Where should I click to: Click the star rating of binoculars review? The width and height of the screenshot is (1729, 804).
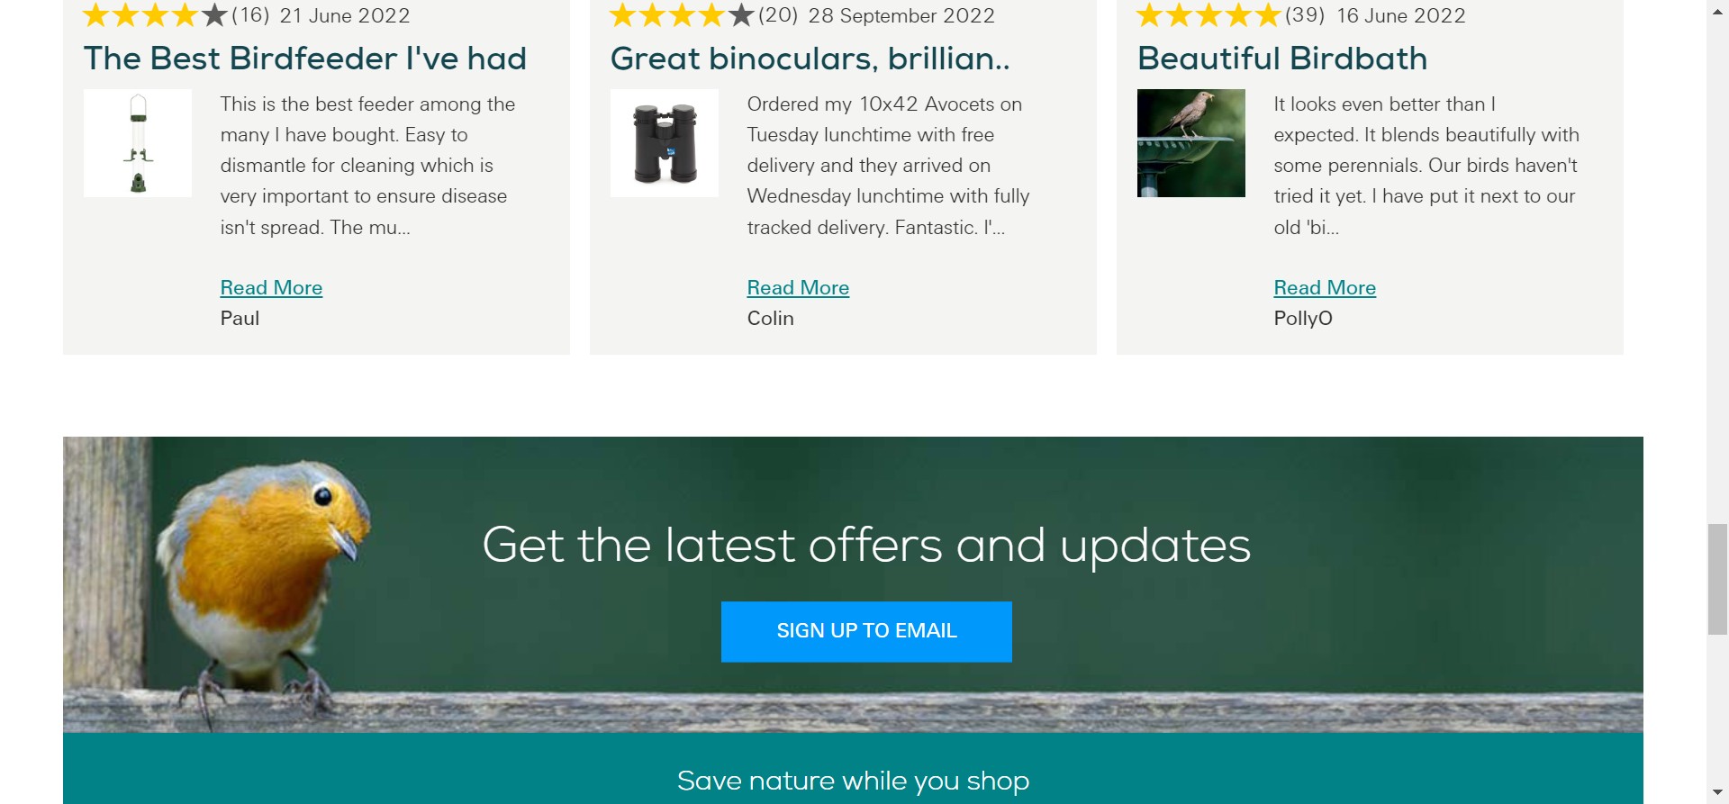682,15
